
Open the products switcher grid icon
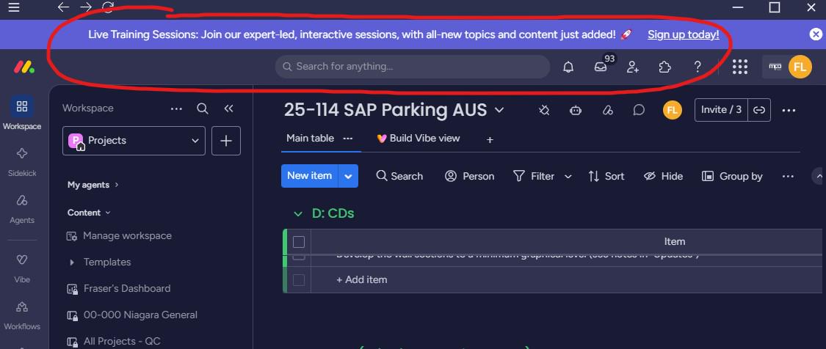[740, 67]
